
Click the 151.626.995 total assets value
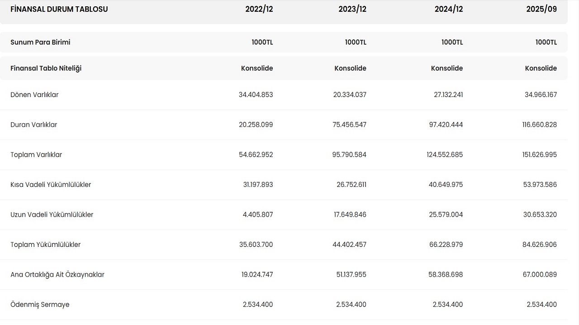(539, 155)
